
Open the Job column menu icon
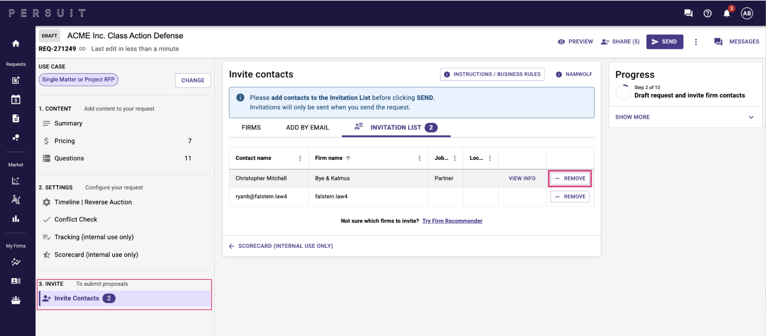click(455, 158)
